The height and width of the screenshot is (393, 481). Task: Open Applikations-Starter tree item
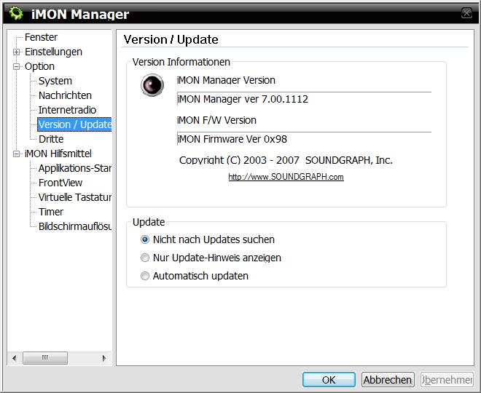coord(75,168)
